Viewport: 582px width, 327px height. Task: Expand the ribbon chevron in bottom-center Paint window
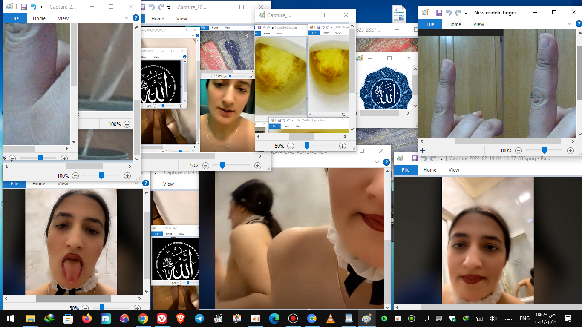click(377, 162)
